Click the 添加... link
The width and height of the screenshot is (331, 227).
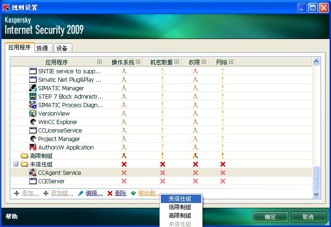tap(30, 193)
